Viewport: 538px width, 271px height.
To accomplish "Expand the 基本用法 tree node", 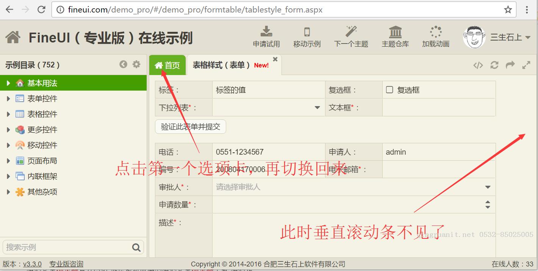I will [x=8, y=83].
